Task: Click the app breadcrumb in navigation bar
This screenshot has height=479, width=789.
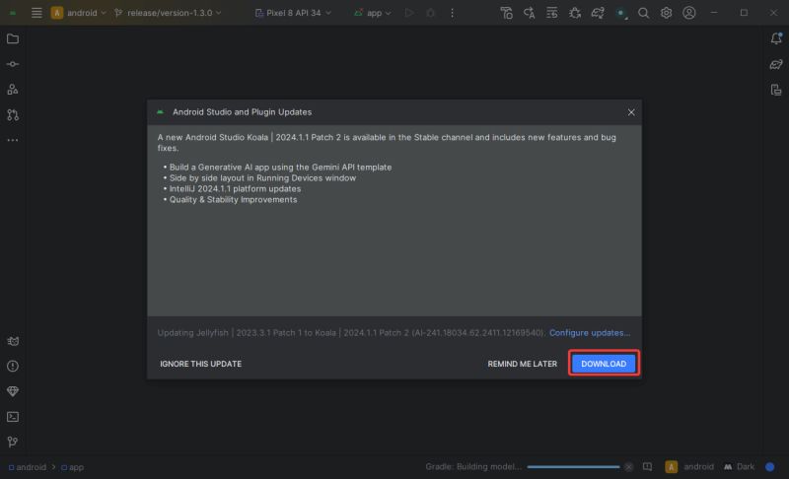Action: [x=72, y=467]
